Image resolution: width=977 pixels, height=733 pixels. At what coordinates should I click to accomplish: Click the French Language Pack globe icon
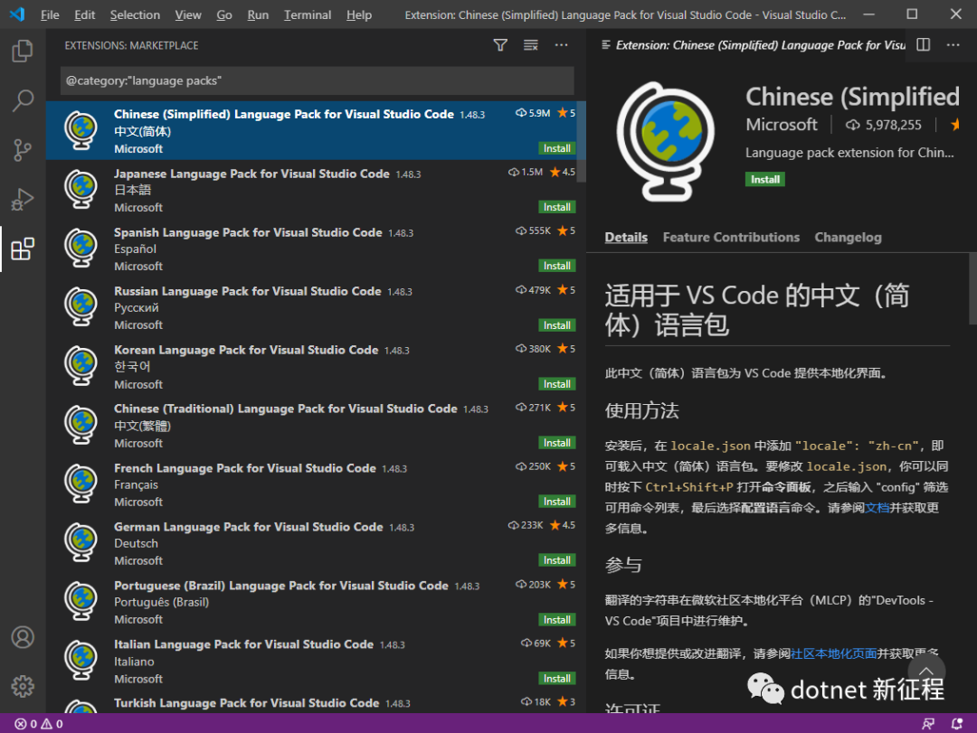coord(81,484)
